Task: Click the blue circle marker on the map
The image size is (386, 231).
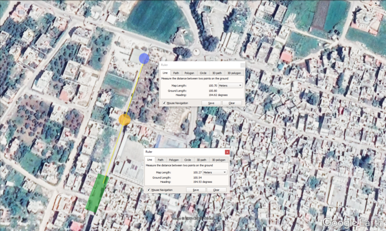Action: coord(144,58)
